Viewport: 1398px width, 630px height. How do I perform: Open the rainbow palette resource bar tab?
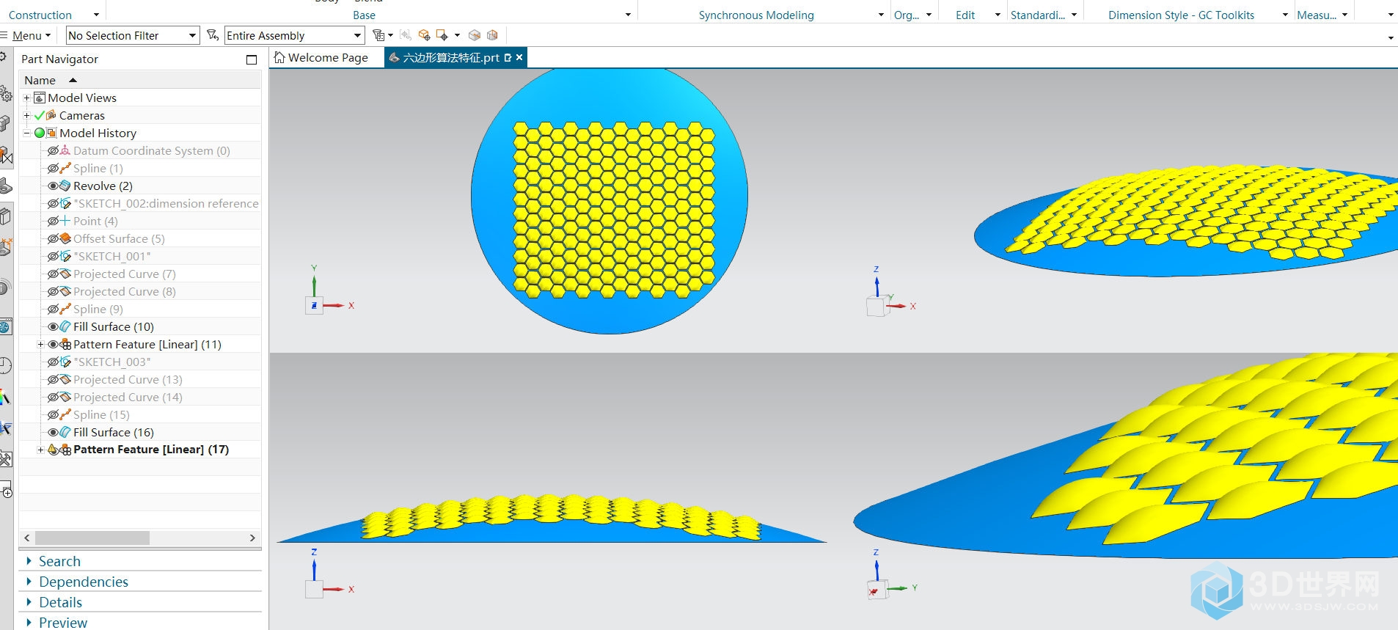6,397
